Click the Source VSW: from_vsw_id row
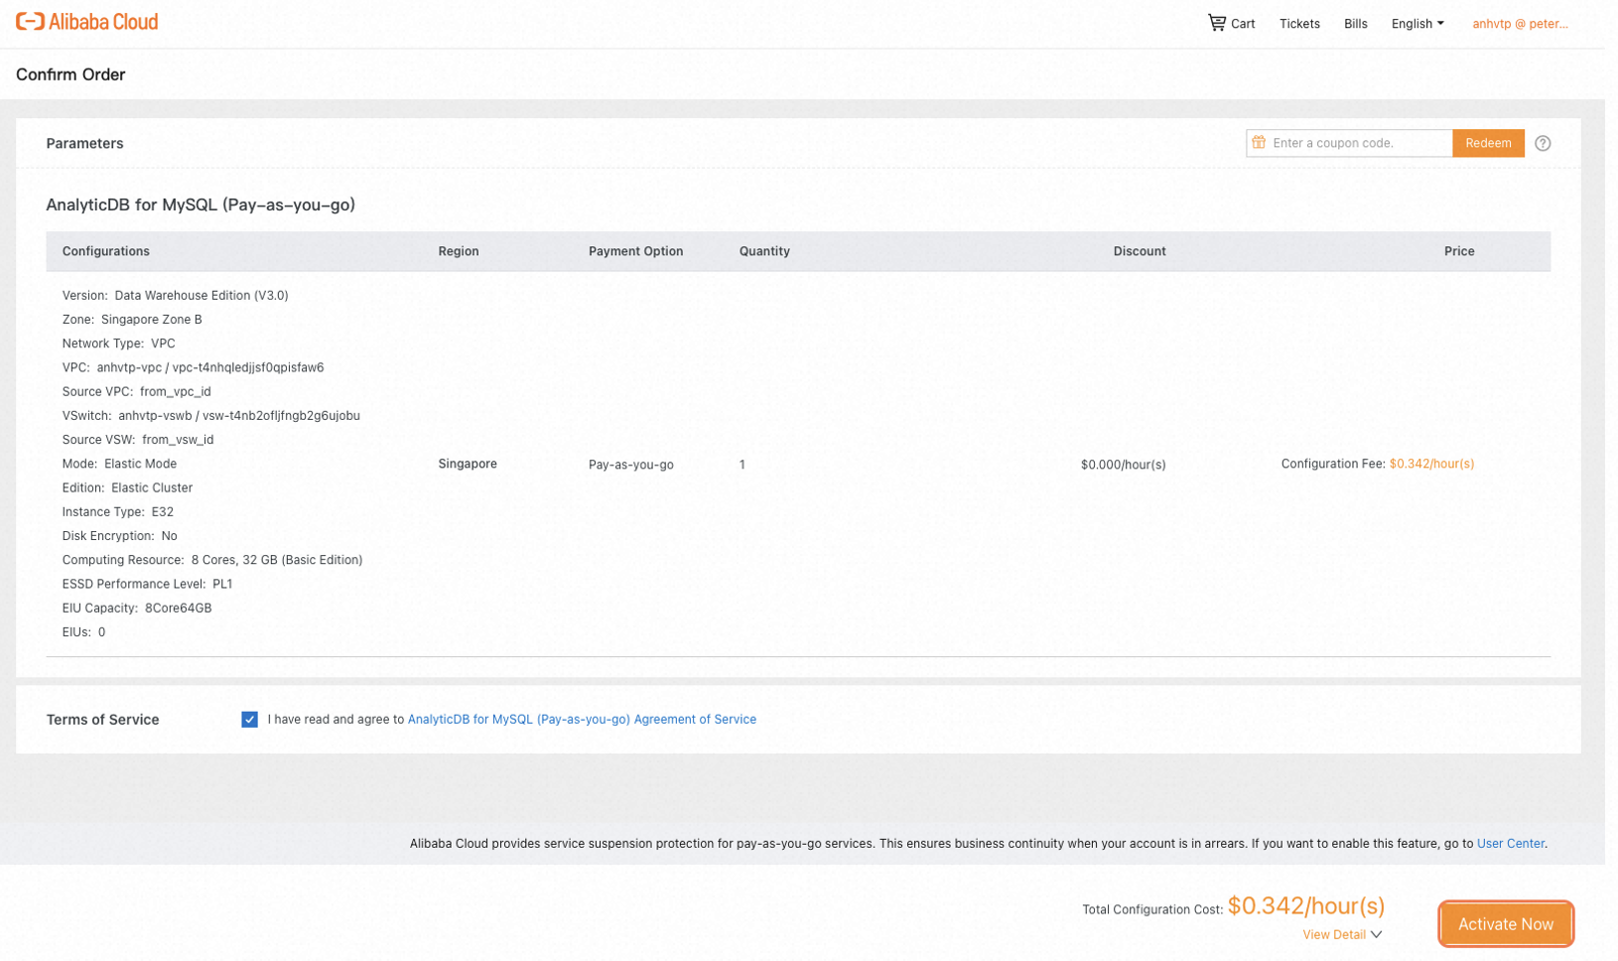Viewport: 1618px width, 961px height. coord(138,440)
